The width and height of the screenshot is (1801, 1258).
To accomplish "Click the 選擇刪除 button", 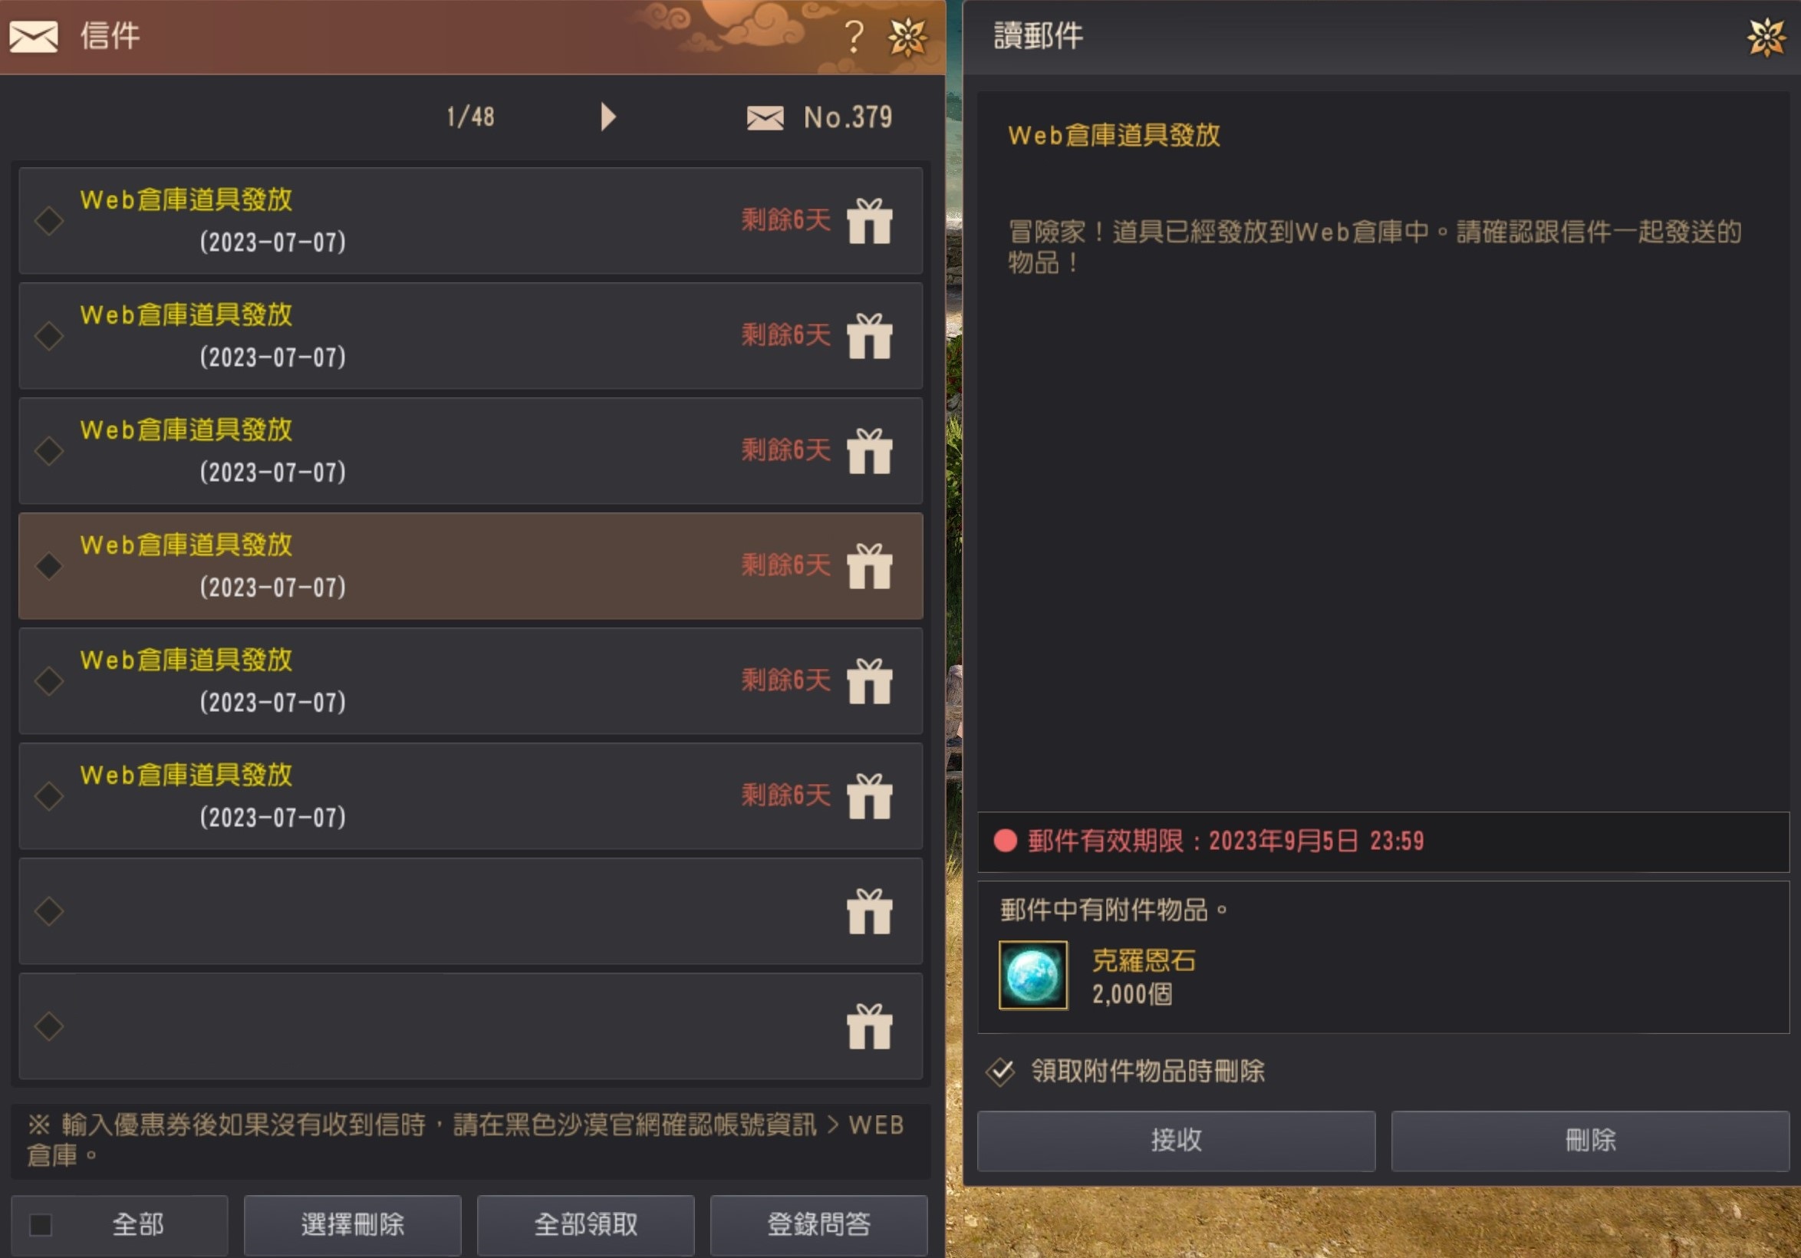I will pyautogui.click(x=352, y=1224).
